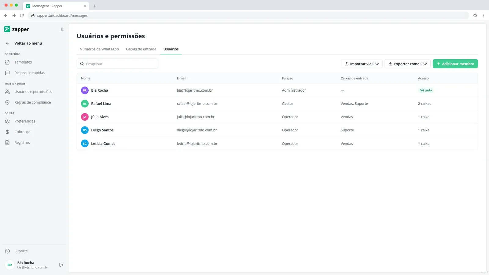Click email rafael@lojaritmo.com.br
Viewport: 489px width, 275px height.
[x=197, y=104]
